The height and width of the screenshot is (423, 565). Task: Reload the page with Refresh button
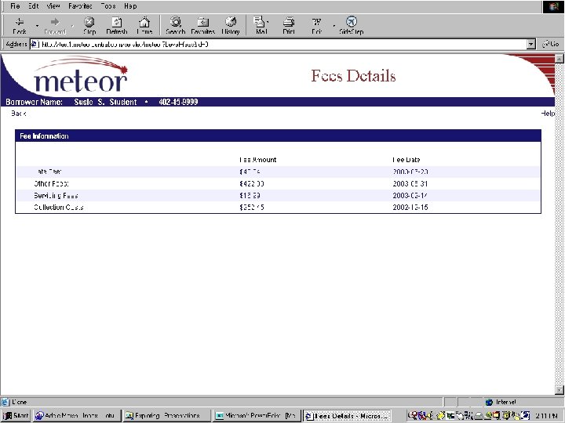(x=117, y=26)
